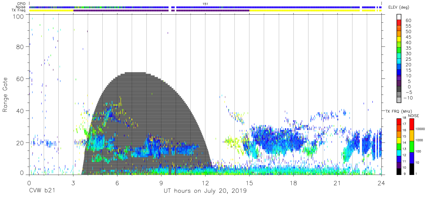Pick the black swatch on NOISE legend
The width and height of the screenshot is (429, 198).
(x=411, y=169)
